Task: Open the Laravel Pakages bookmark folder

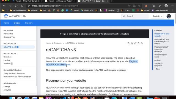Action: [x=18, y=10]
